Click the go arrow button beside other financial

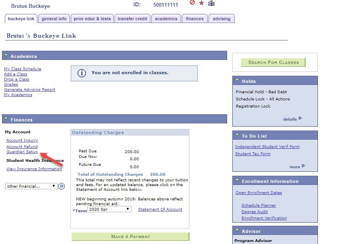pos(61,186)
